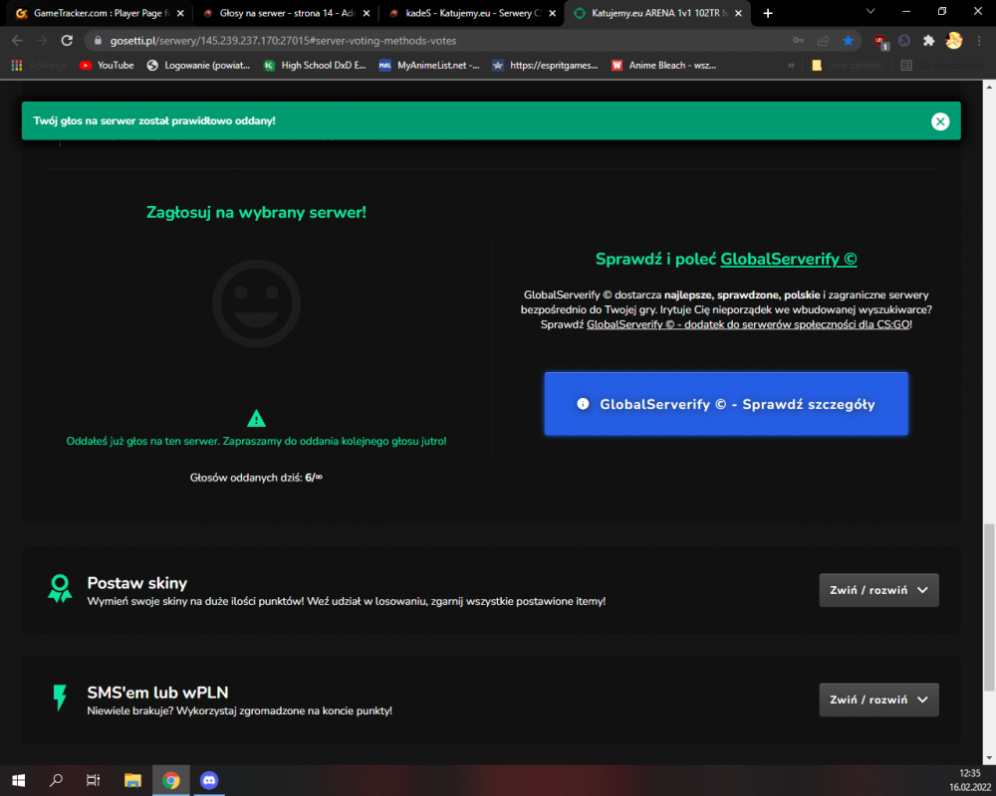This screenshot has height=796, width=996.
Task: Click the SMS'em lub wPLN lightning bolt icon
Action: click(x=60, y=697)
